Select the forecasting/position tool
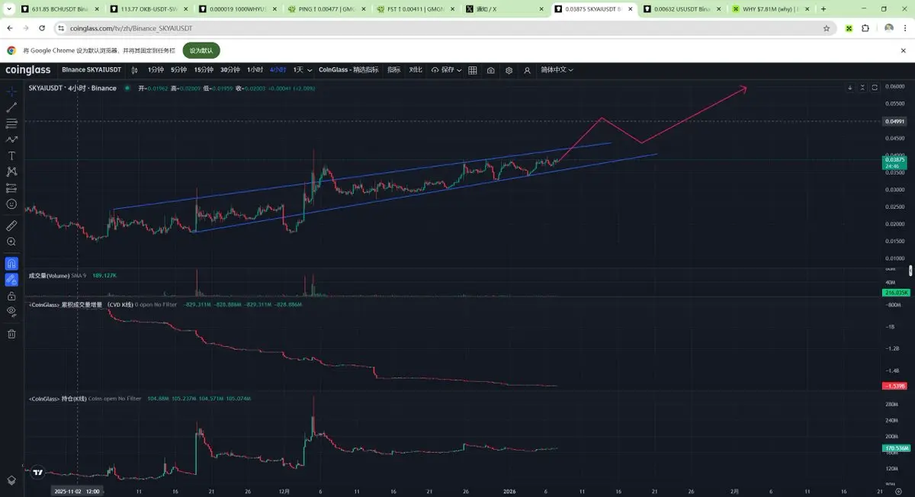 [11, 188]
